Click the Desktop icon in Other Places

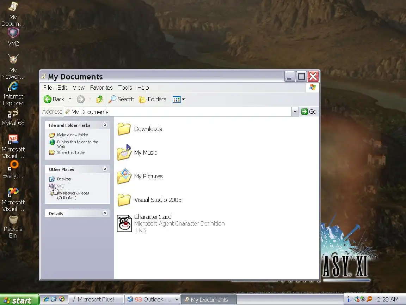click(52, 179)
